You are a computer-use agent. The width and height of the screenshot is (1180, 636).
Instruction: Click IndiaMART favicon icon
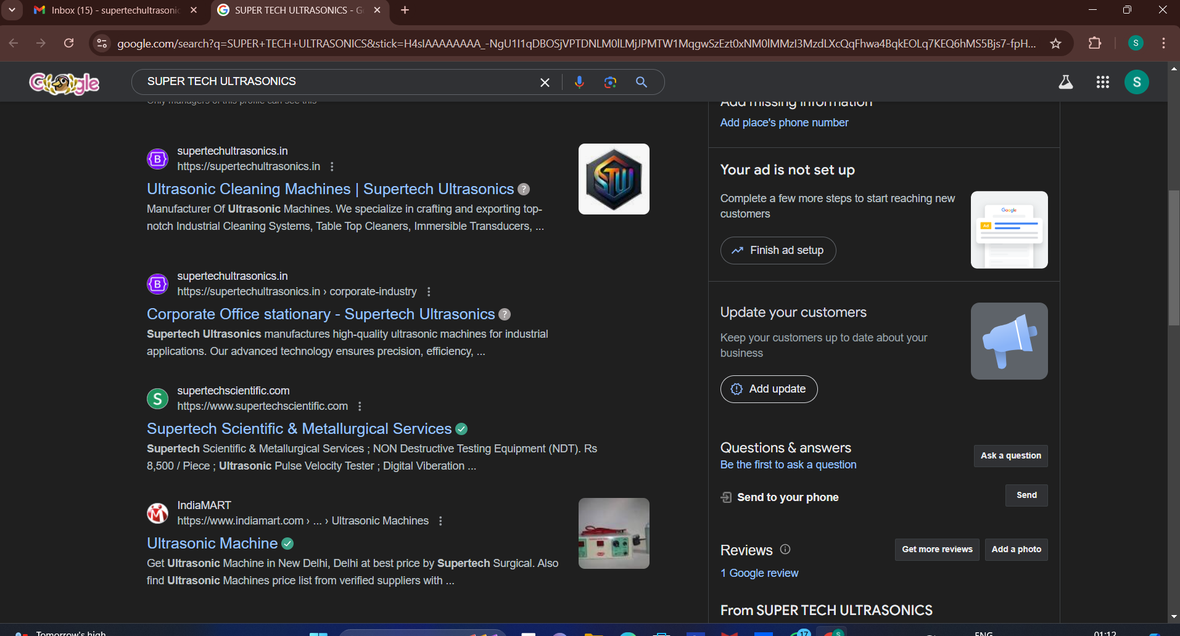point(157,513)
